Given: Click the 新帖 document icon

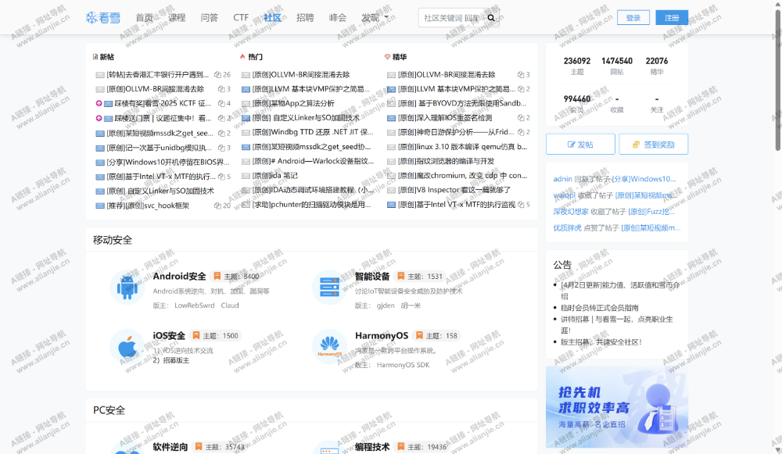Looking at the screenshot, I should [x=95, y=57].
